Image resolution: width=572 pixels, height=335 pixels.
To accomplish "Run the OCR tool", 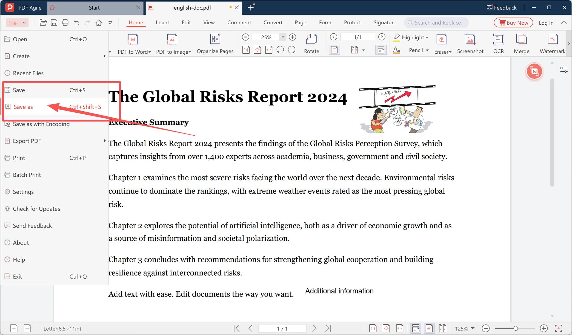I will 498,44.
